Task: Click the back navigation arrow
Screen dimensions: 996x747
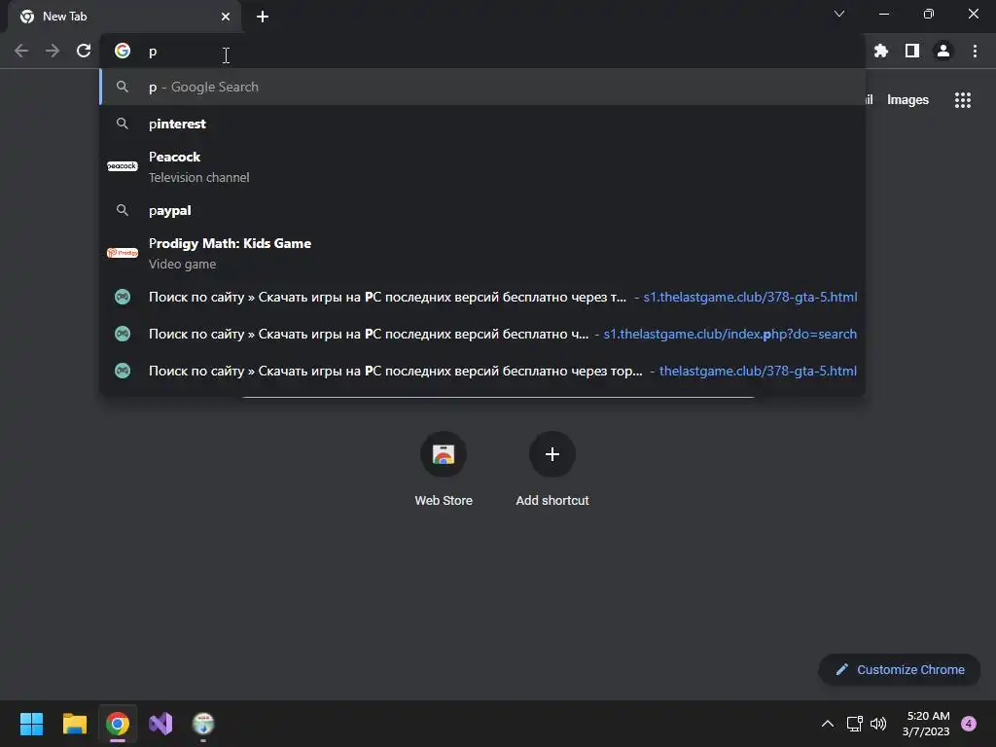Action: 21,51
